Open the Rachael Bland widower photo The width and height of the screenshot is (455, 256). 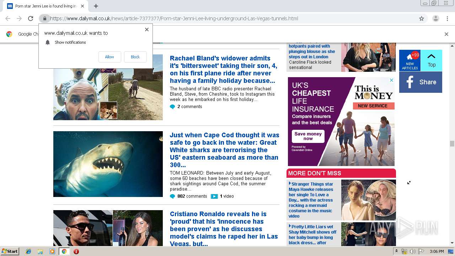click(108, 87)
